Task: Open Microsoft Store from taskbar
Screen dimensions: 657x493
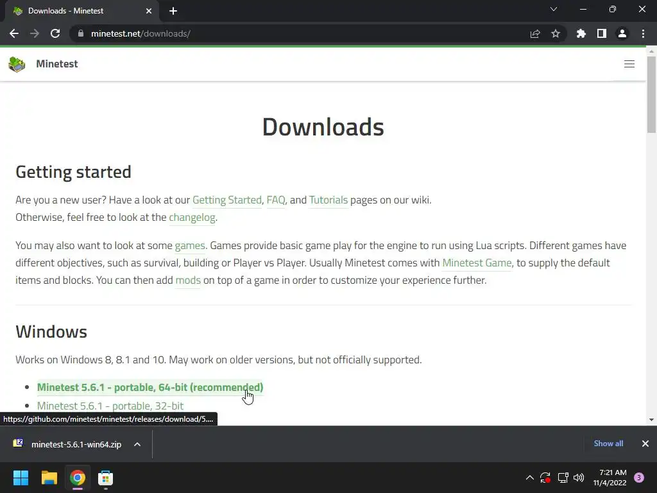Action: (106, 478)
